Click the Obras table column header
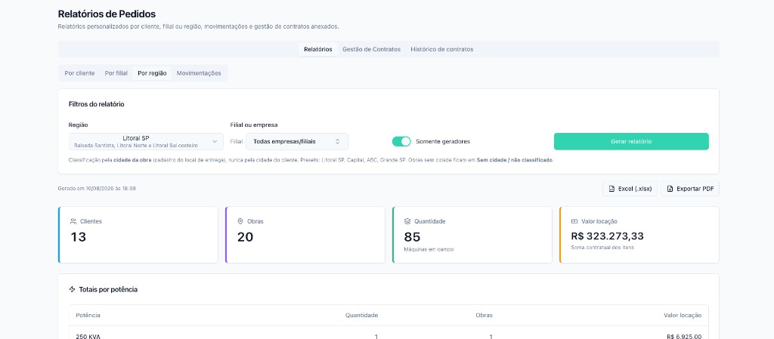Image resolution: width=774 pixels, height=339 pixels. pos(485,316)
